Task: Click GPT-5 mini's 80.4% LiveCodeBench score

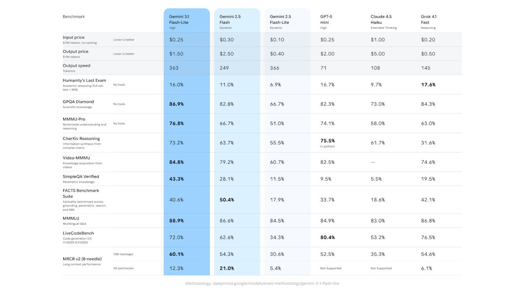Action: (x=327, y=237)
